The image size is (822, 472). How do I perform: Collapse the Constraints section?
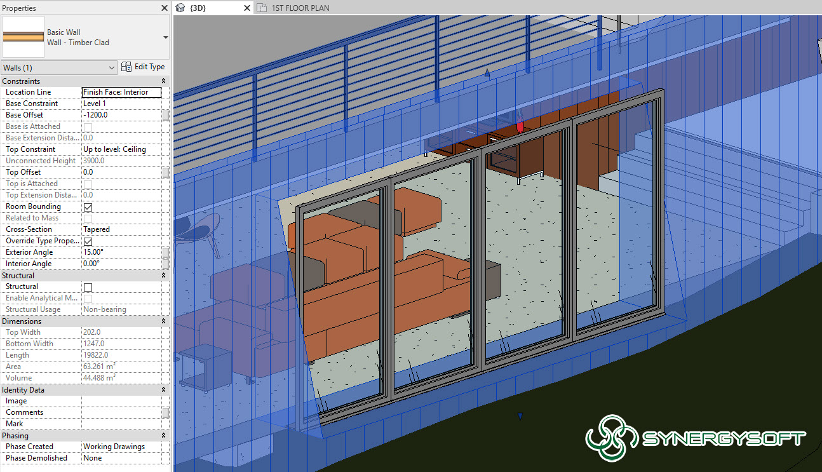163,81
